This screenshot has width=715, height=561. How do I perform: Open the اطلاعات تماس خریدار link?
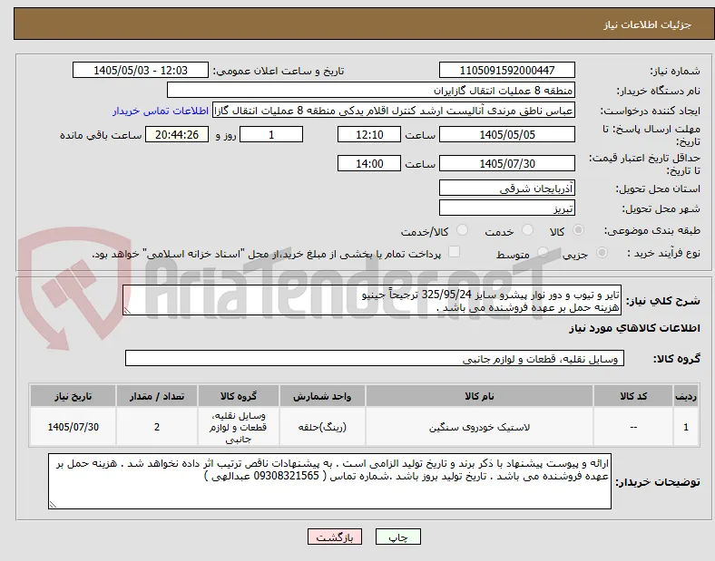coord(161,111)
